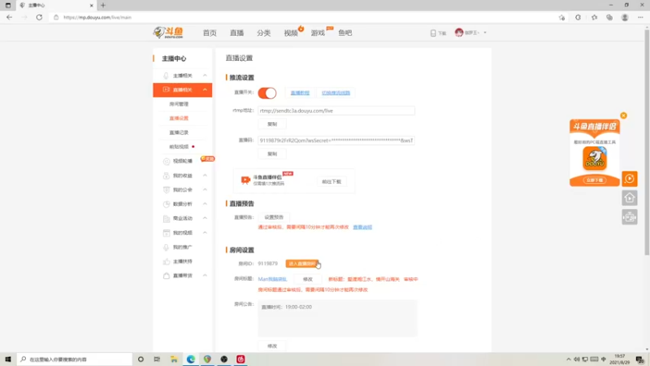Open the red app icon on taskbar
Screen dimensions: 650x366
(240, 359)
